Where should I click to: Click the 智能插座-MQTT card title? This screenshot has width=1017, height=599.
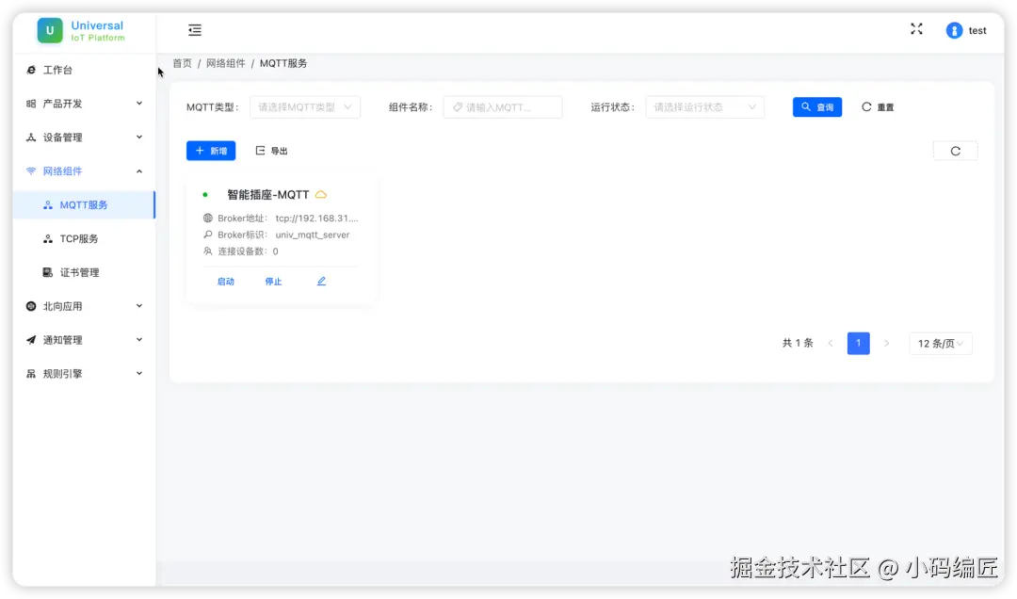pyautogui.click(x=267, y=195)
